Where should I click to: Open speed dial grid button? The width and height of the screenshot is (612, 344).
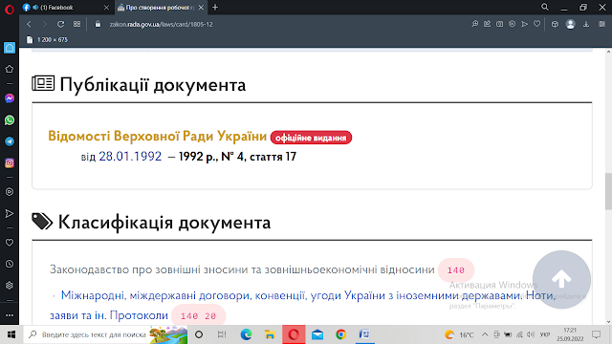point(76,24)
